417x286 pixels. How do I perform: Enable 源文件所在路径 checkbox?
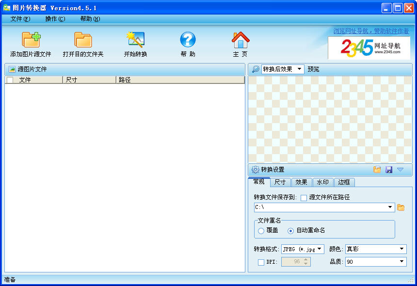pos(304,198)
